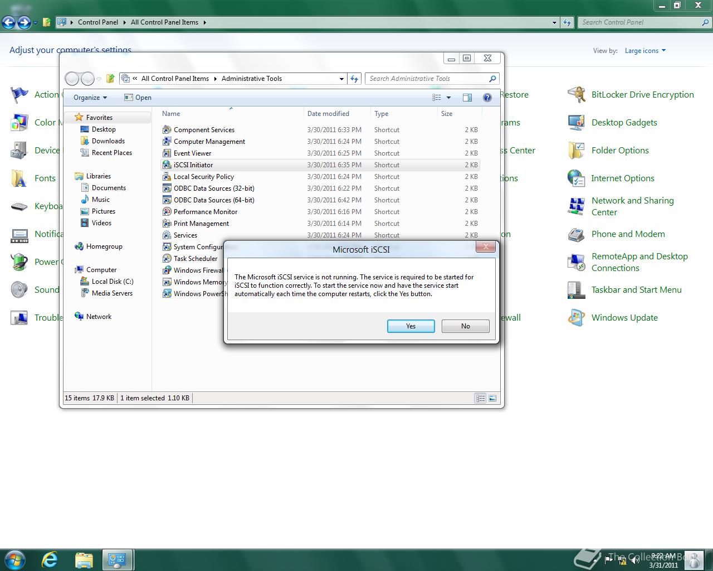Click the Help icon in Administrative Tools
The height and width of the screenshot is (571, 713).
click(x=487, y=98)
